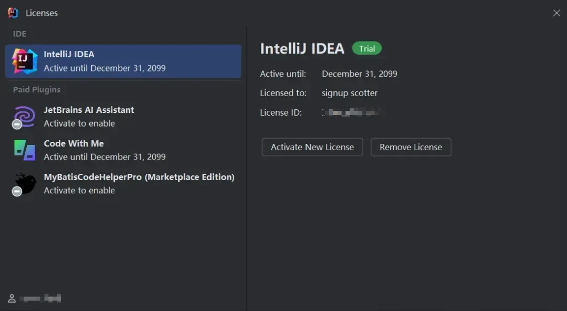This screenshot has width=567, height=311.
Task: Click the blurred License ID value
Action: pos(350,112)
